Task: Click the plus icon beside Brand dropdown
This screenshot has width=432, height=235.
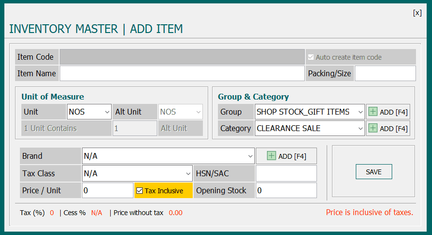Action: [271, 156]
